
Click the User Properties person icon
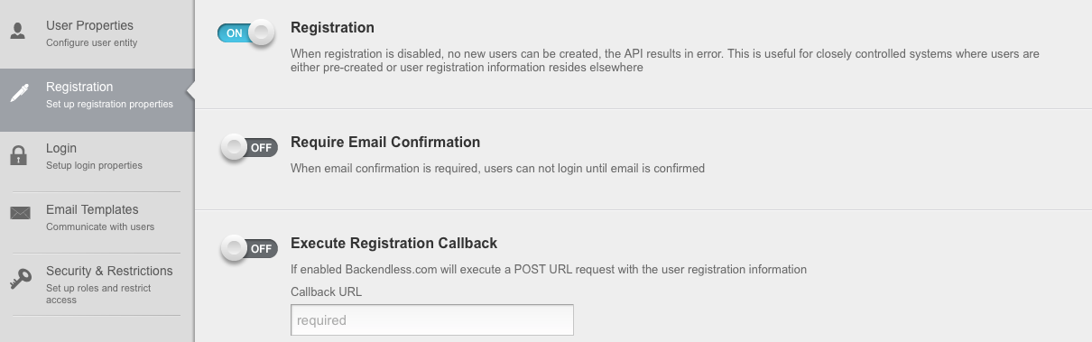18,32
